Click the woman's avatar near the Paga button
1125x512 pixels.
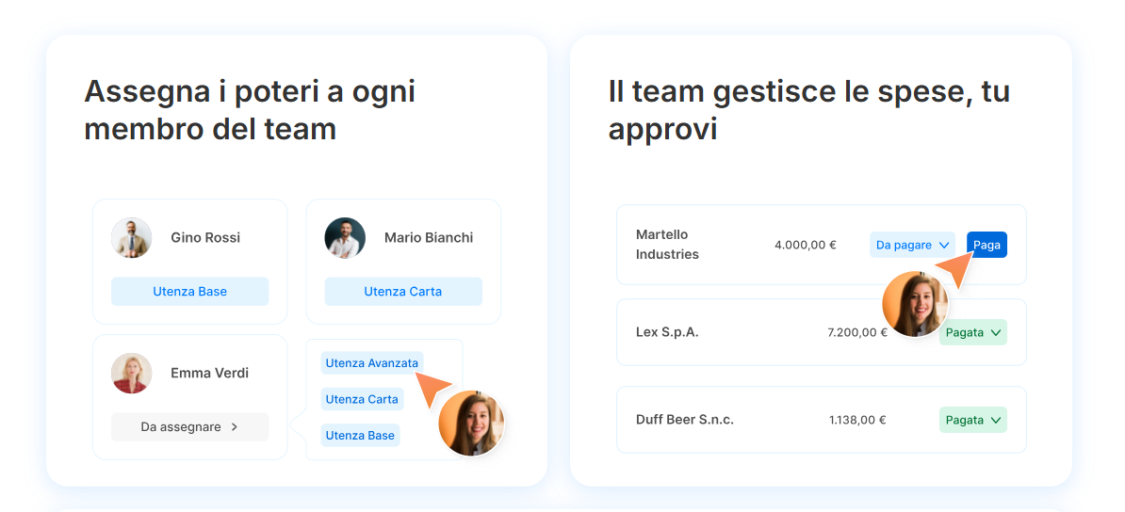tap(915, 304)
